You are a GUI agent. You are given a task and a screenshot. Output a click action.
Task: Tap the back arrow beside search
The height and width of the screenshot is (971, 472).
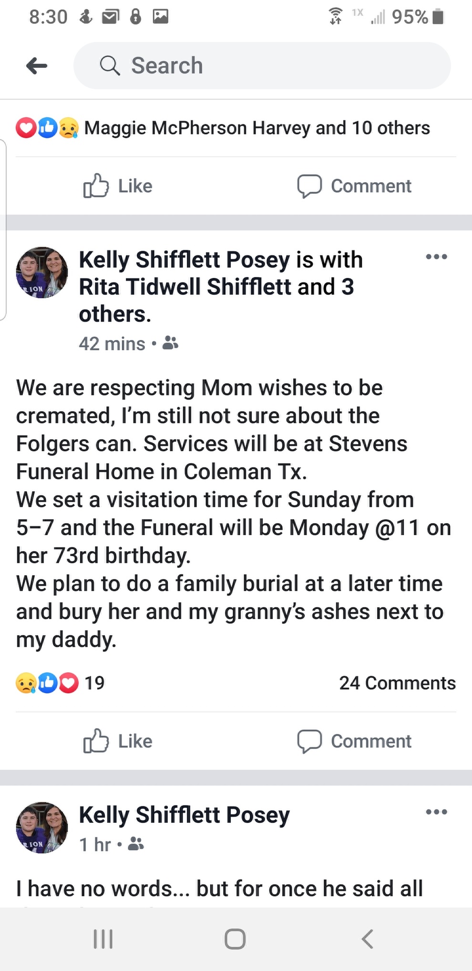pos(37,66)
